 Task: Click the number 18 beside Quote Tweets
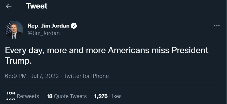click(x=49, y=96)
